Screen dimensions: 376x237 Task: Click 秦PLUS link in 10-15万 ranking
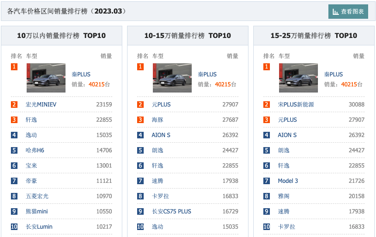207,74
